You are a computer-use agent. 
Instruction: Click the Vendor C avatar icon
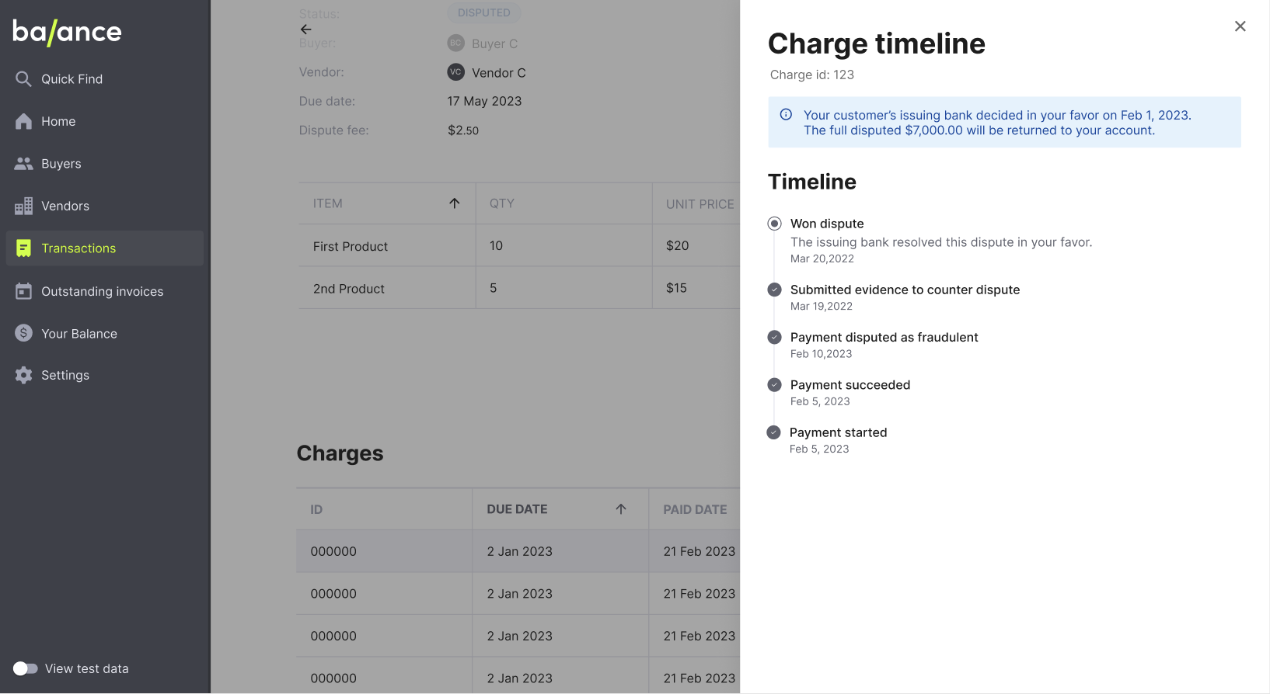coord(456,72)
